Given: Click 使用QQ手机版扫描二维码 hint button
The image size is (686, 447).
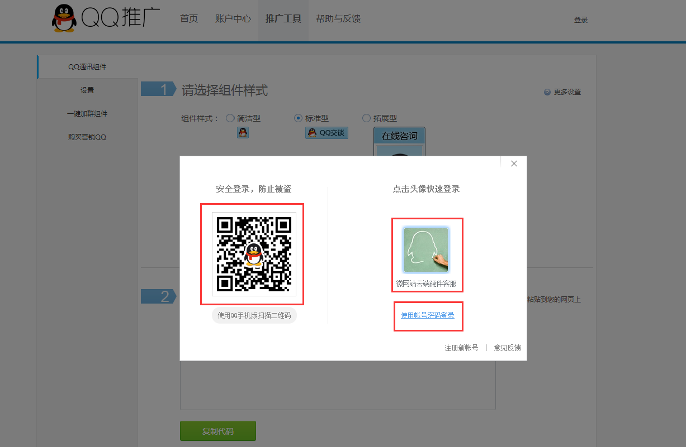Looking at the screenshot, I should click(x=254, y=315).
